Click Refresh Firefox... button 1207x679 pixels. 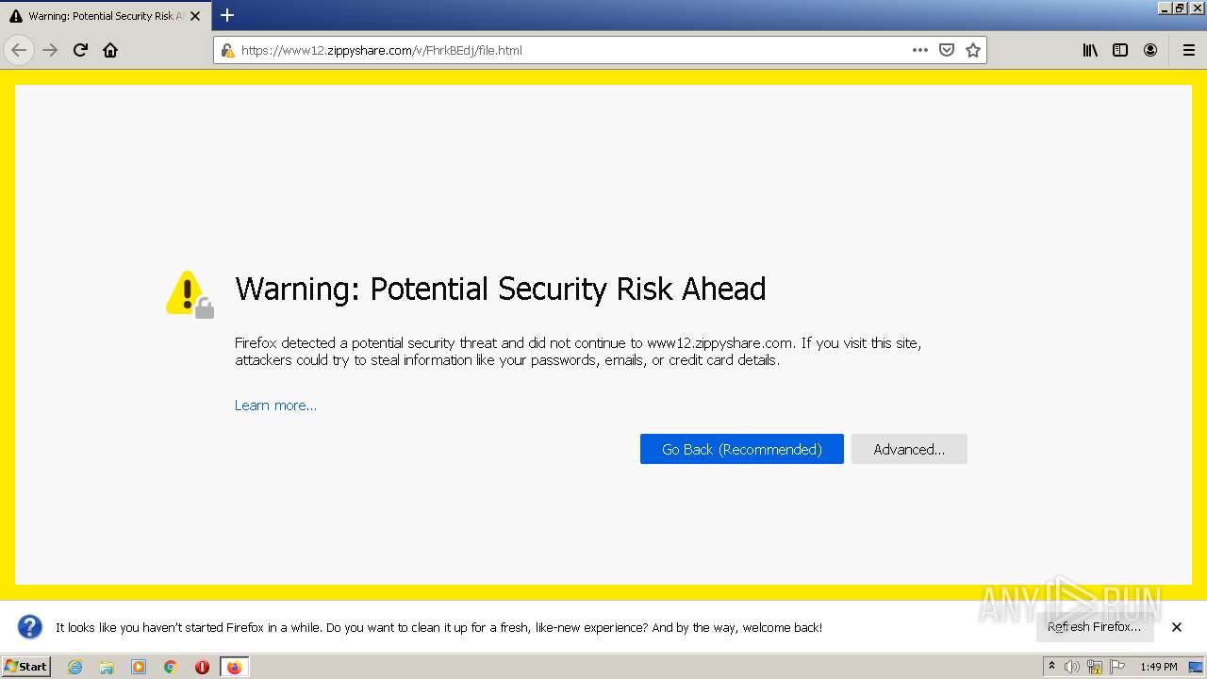pos(1095,627)
